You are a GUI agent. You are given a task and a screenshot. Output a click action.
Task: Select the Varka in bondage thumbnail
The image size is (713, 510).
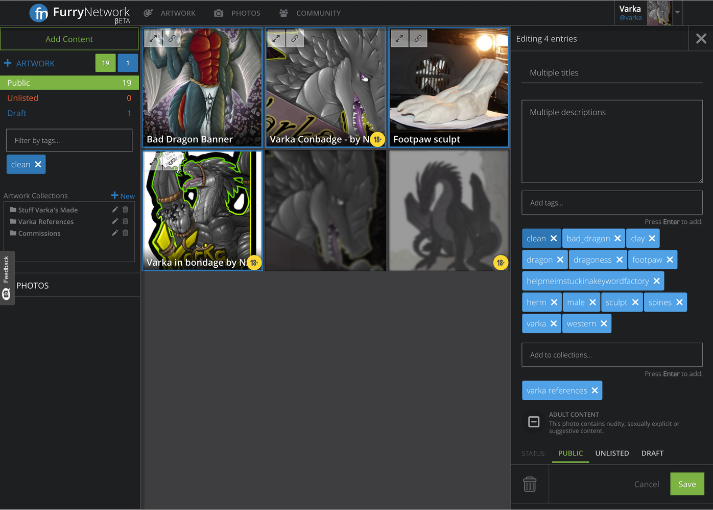click(x=202, y=211)
